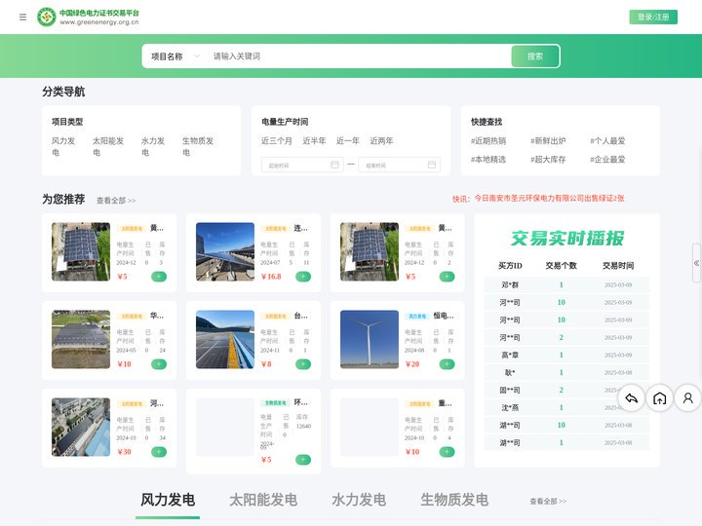Click the 沈*燕 buyer row

point(566,407)
